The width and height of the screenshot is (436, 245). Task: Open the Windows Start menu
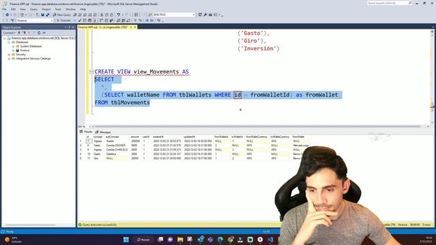(x=126, y=240)
